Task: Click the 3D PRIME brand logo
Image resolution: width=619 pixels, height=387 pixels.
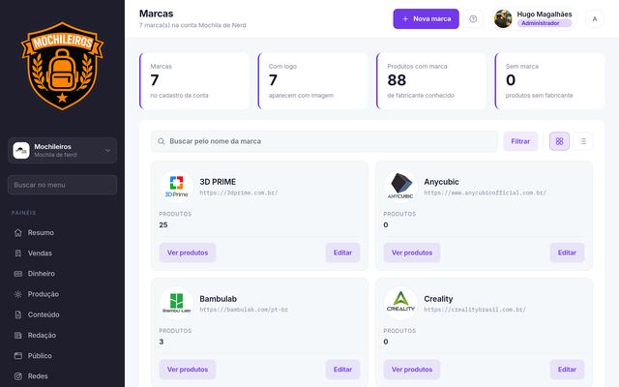Action: 176,187
